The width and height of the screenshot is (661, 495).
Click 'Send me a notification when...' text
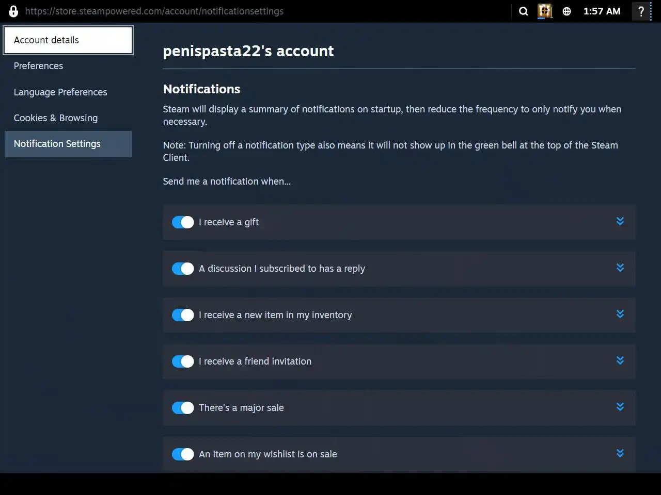click(x=227, y=181)
